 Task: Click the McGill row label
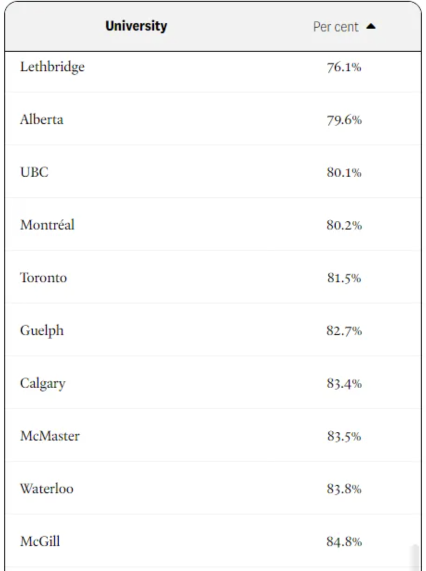tap(40, 541)
